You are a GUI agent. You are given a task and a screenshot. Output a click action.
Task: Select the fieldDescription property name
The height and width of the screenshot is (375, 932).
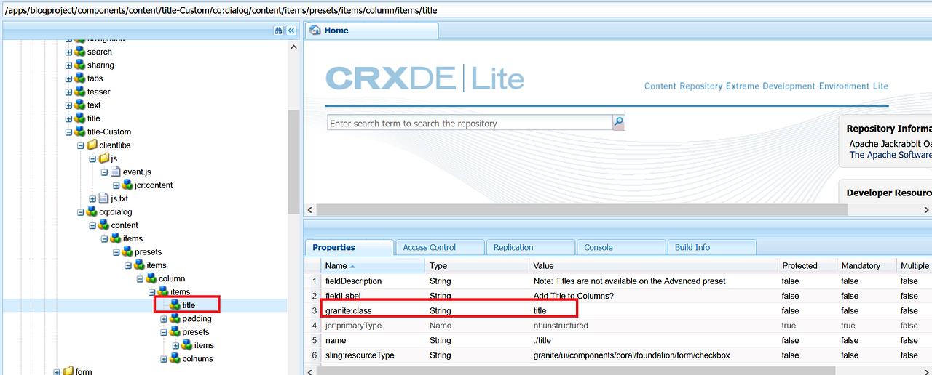[353, 281]
